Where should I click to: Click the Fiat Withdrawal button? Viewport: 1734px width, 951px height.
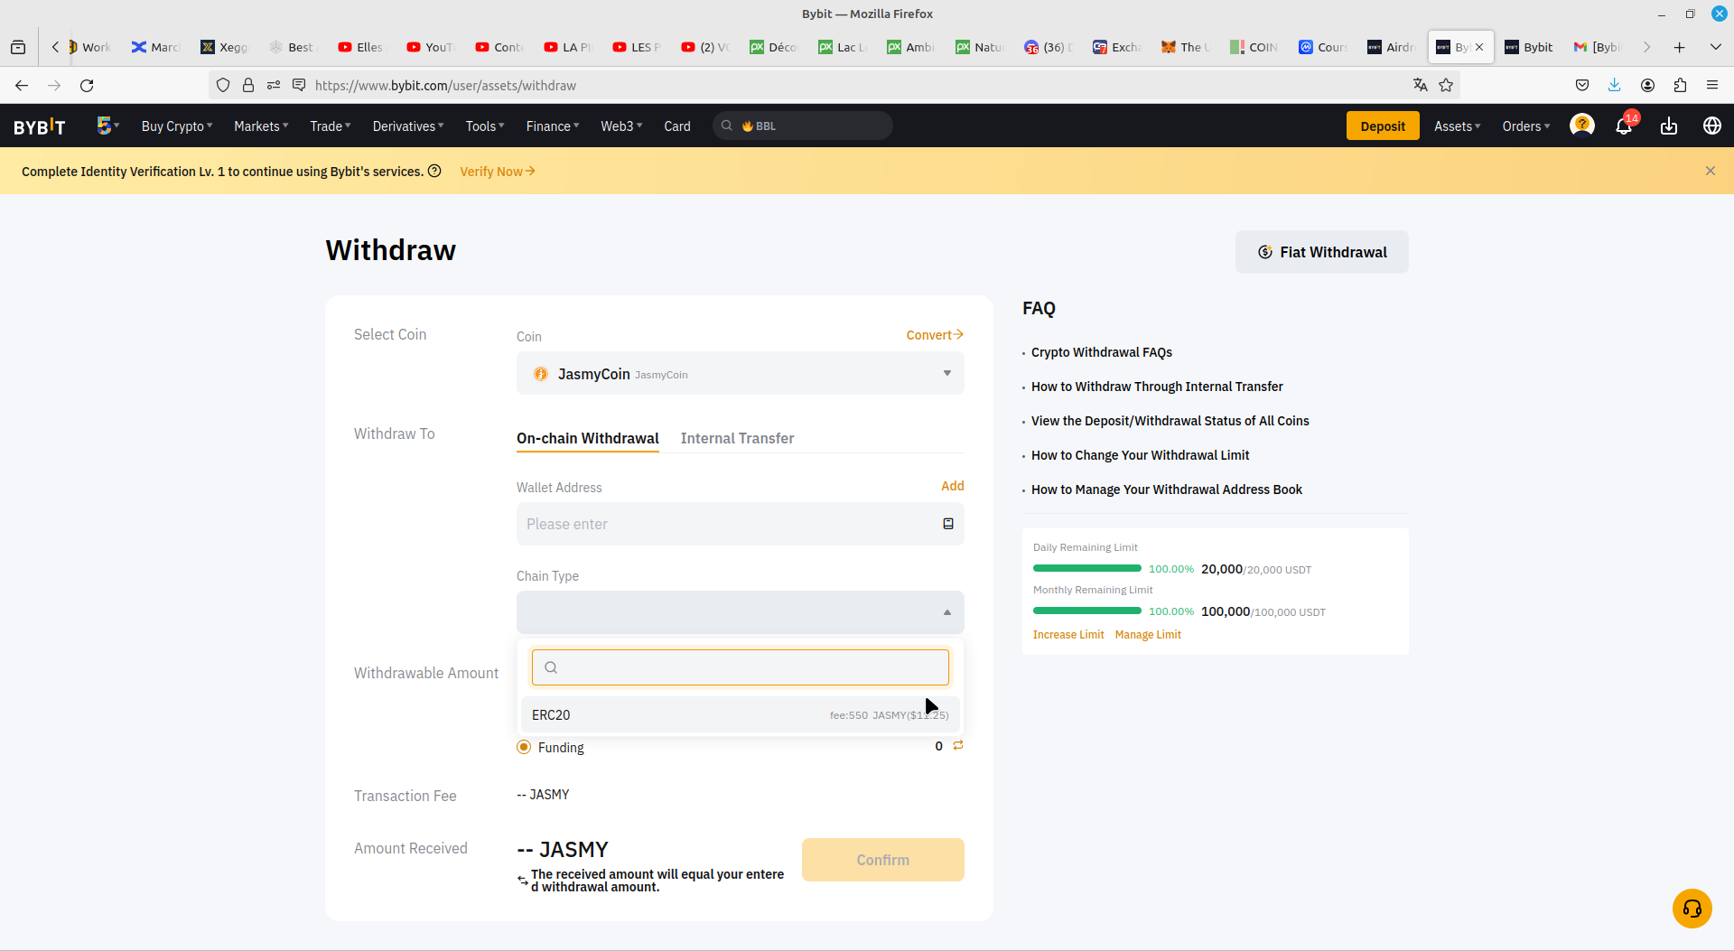point(1322,252)
